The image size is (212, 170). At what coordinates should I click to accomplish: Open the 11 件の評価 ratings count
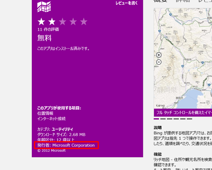click(x=48, y=29)
